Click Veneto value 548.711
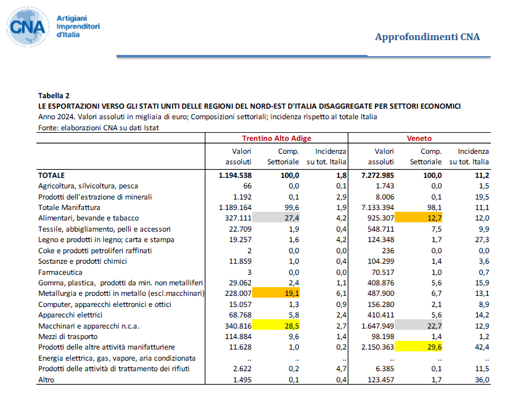The width and height of the screenshot is (518, 394). click(x=380, y=229)
